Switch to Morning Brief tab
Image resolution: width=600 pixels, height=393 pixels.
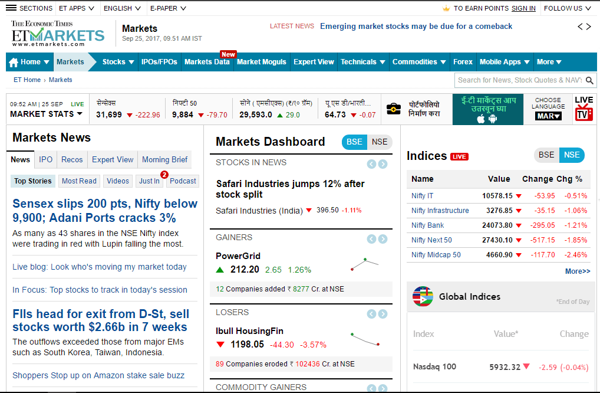[x=165, y=160]
